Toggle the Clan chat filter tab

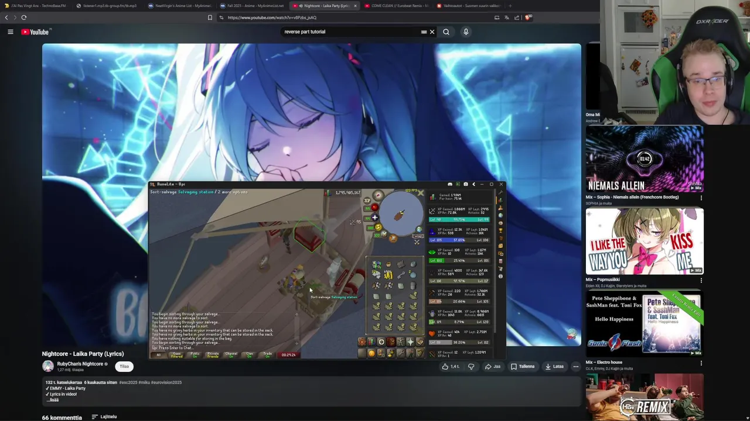pyautogui.click(x=249, y=354)
